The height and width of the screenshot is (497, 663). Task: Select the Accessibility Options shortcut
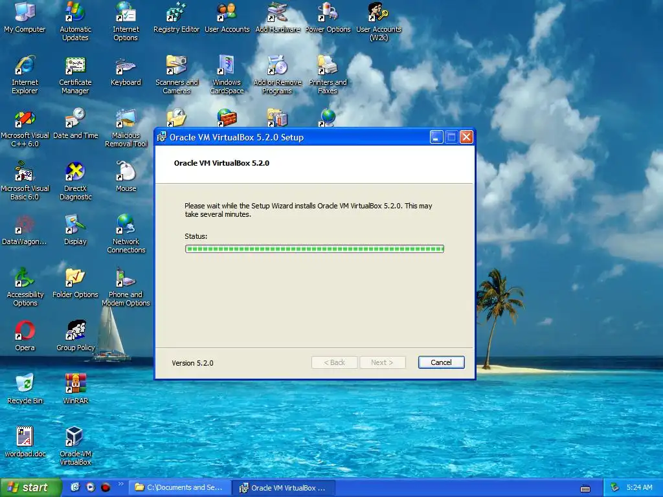coord(25,287)
